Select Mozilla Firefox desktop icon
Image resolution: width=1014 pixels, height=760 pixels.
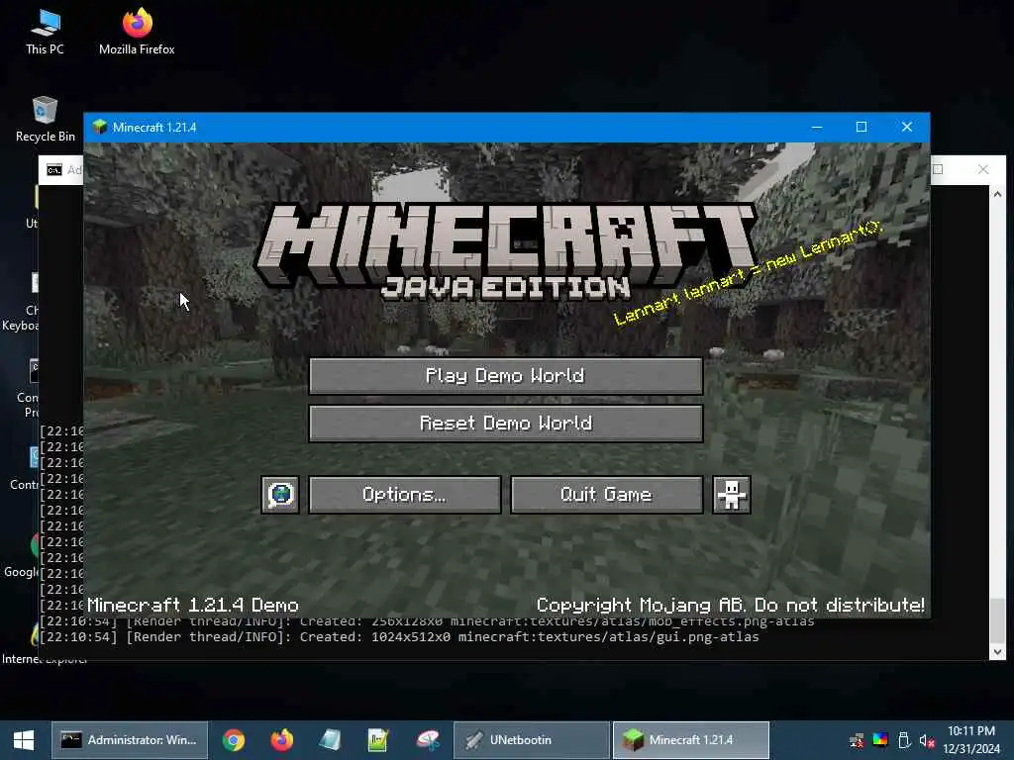coord(137,32)
